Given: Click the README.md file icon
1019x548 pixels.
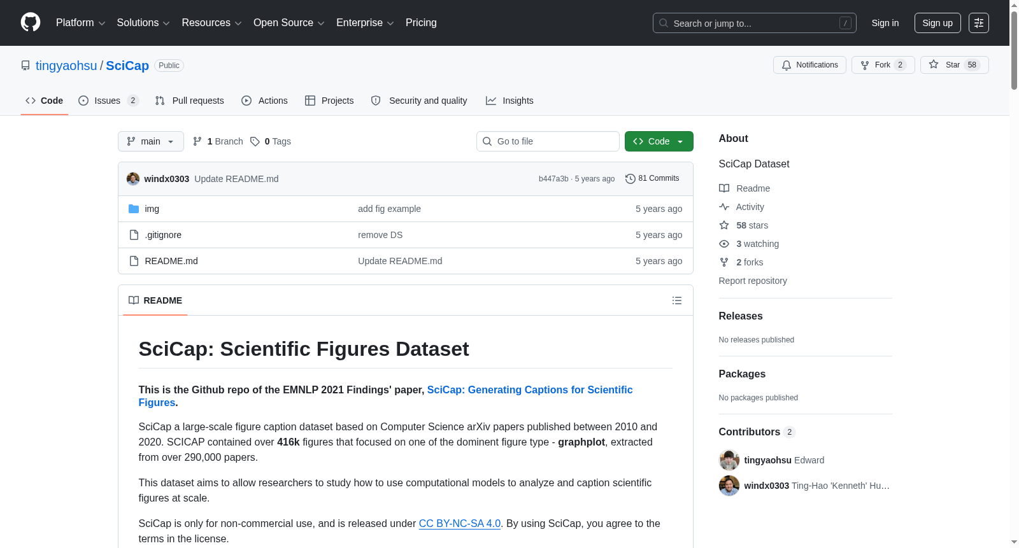Looking at the screenshot, I should point(134,261).
